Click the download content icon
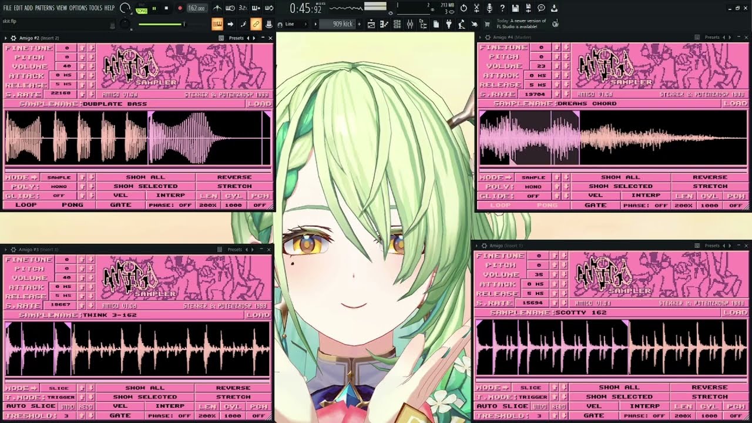Image resolution: width=752 pixels, height=423 pixels. (x=554, y=8)
